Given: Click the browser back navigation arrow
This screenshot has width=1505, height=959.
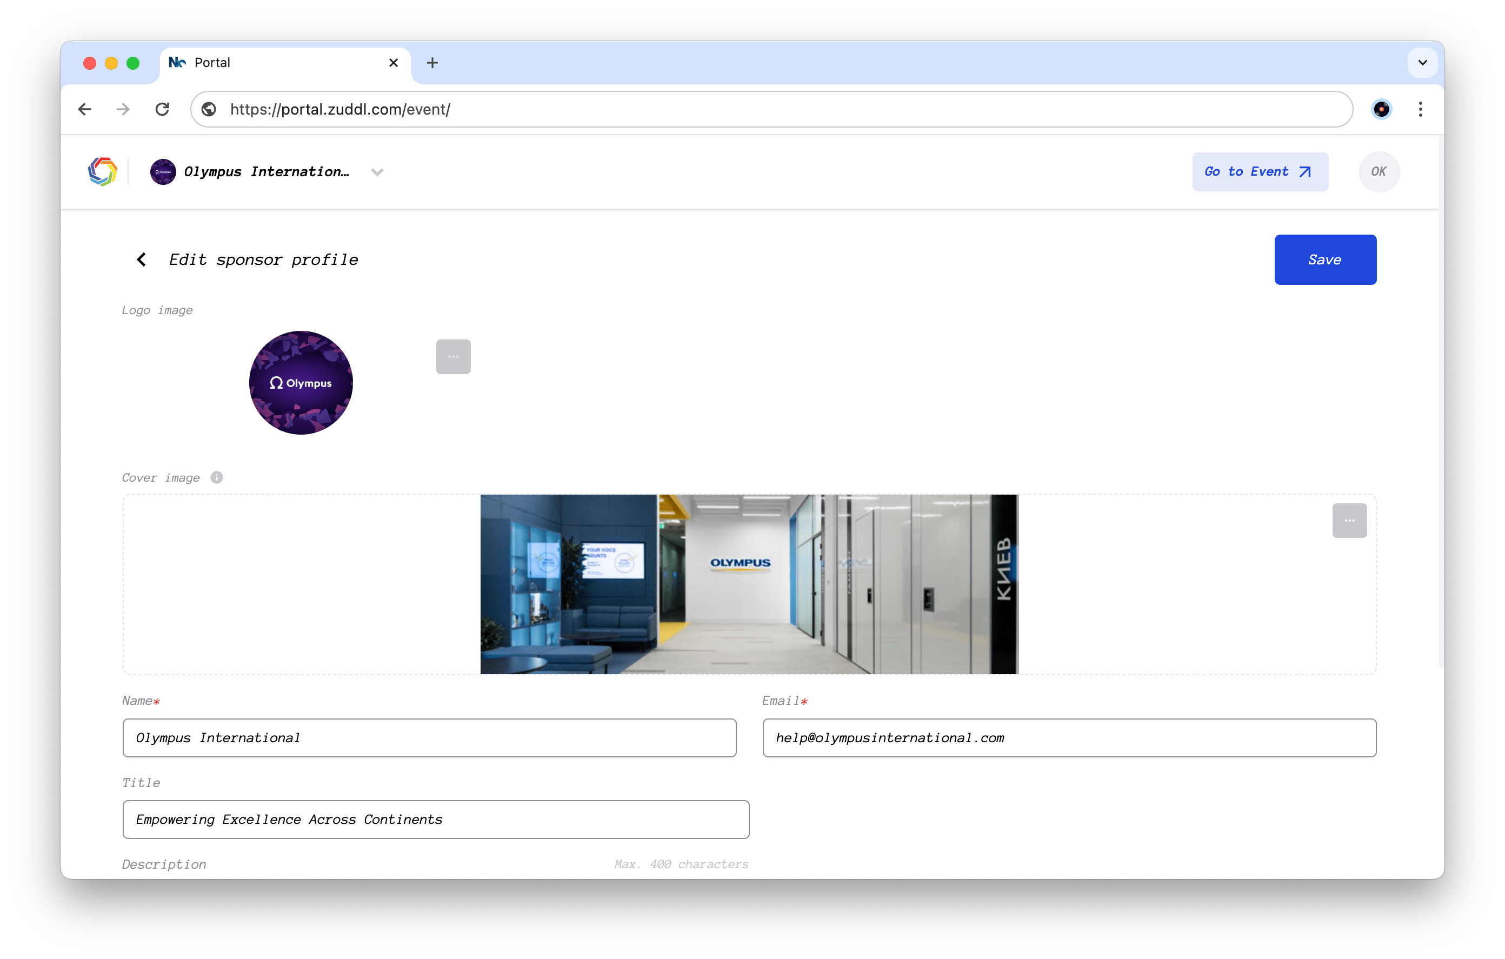Looking at the screenshot, I should 85,109.
